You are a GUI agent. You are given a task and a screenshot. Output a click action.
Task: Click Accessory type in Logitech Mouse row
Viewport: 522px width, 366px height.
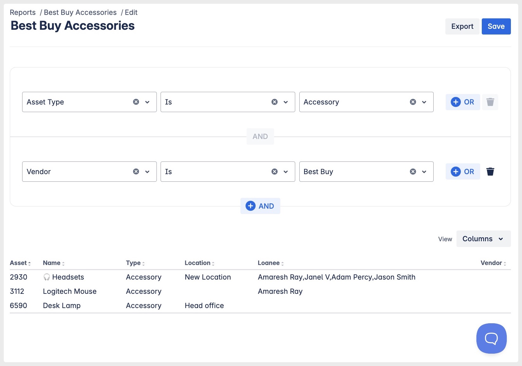144,292
